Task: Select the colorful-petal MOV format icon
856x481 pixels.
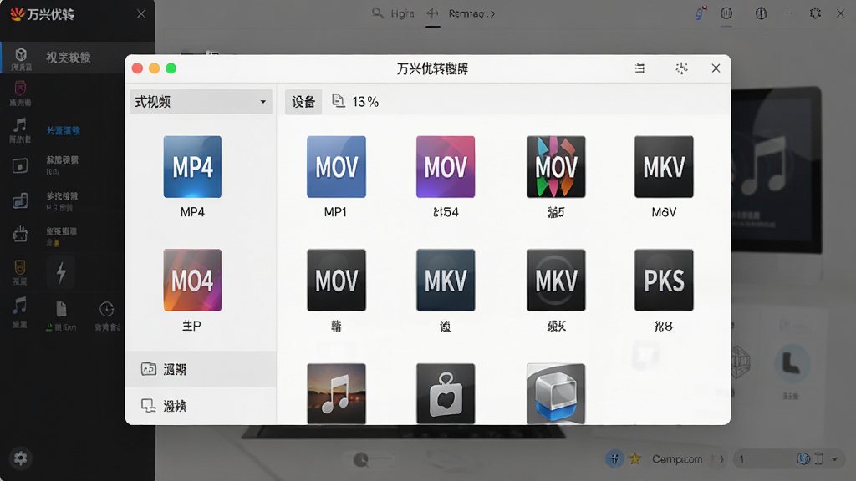Action: [556, 166]
